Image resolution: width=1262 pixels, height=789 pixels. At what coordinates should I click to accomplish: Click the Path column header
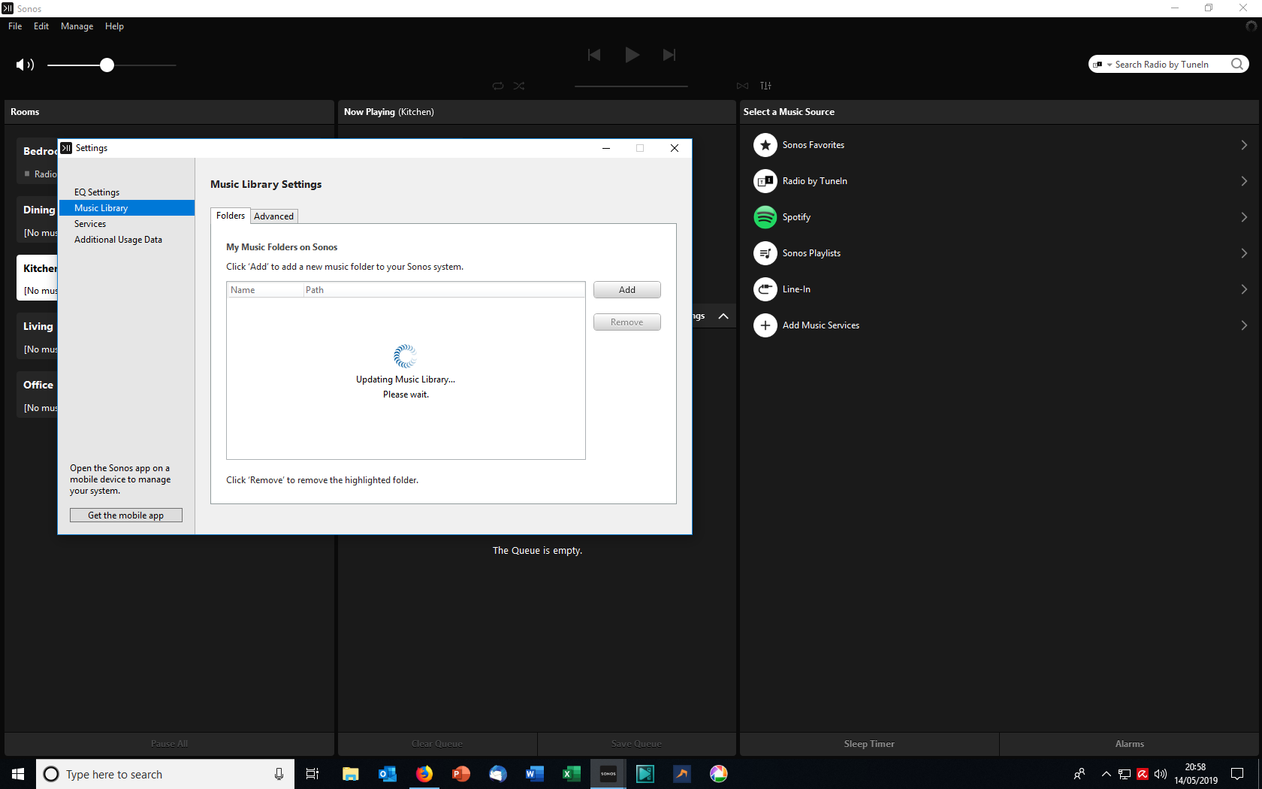pos(444,290)
